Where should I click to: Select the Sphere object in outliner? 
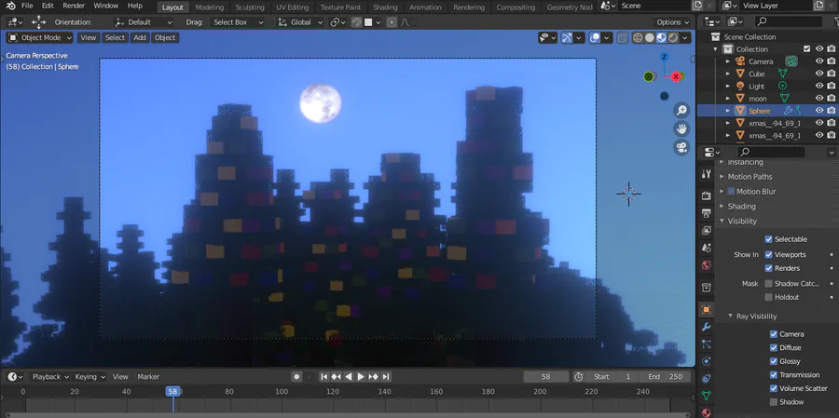(759, 111)
